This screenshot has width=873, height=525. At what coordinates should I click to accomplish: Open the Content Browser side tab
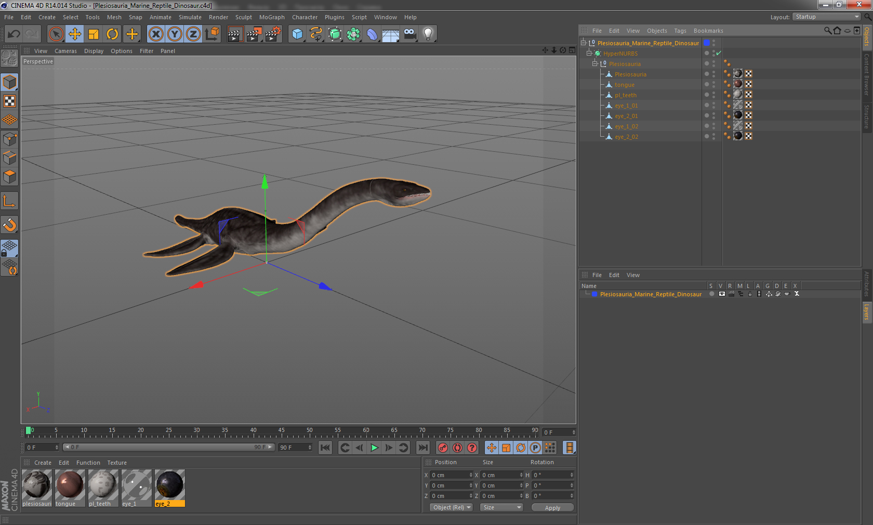pyautogui.click(x=867, y=74)
